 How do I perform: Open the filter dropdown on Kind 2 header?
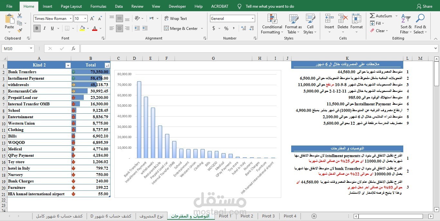tap(68, 65)
